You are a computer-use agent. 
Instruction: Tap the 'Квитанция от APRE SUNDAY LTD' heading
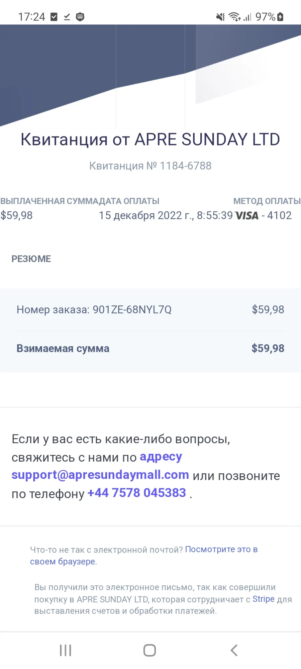pyautogui.click(x=150, y=139)
